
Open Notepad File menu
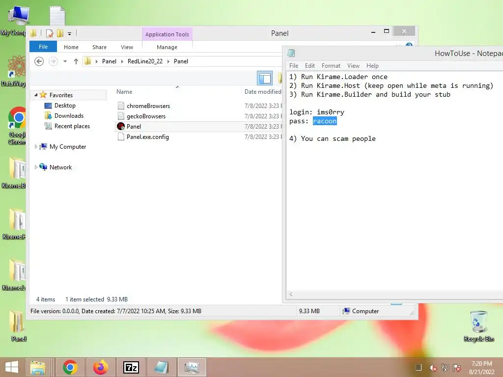(294, 66)
